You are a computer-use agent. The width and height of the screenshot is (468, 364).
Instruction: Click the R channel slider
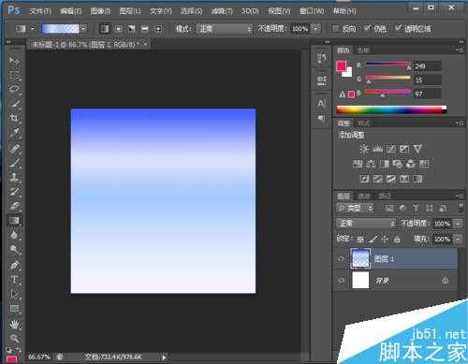coord(388,65)
